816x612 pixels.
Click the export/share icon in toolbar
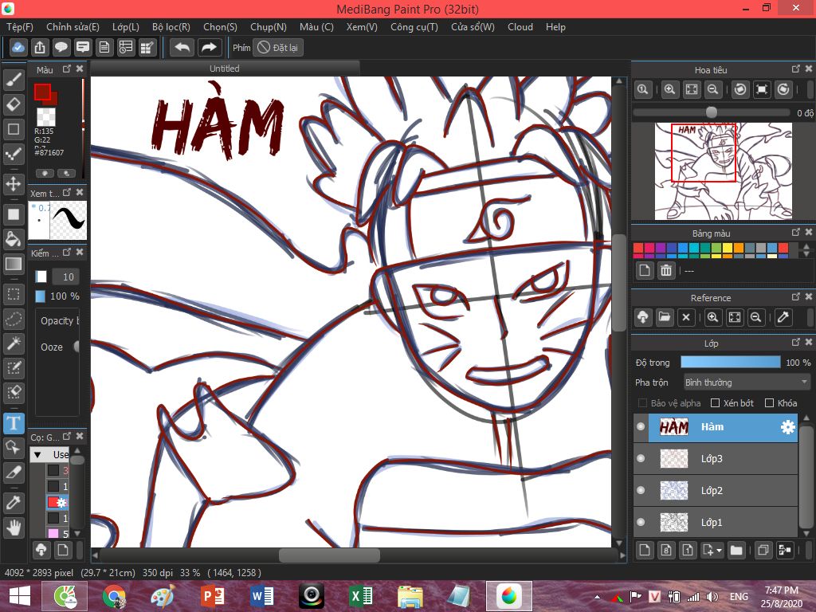point(40,47)
